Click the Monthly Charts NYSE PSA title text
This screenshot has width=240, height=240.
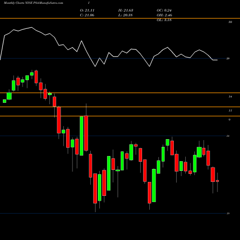33,3
